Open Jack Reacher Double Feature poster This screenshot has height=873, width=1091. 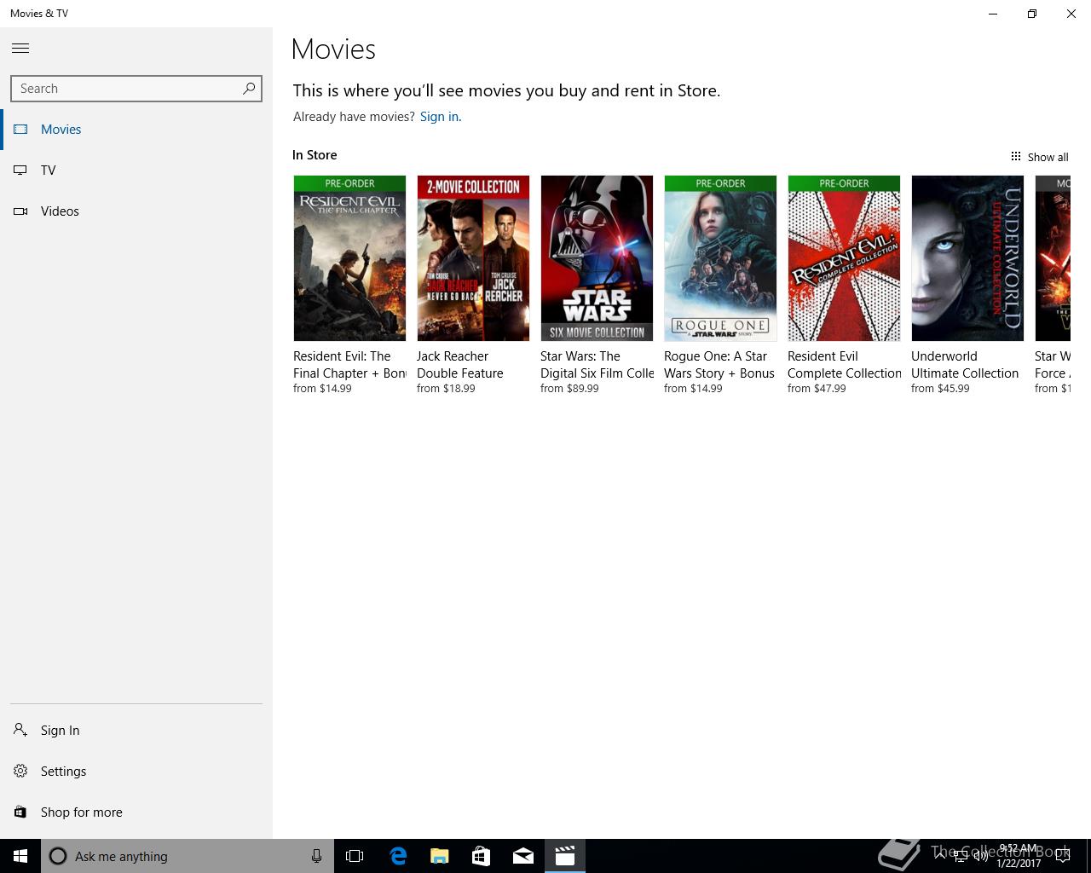point(473,258)
